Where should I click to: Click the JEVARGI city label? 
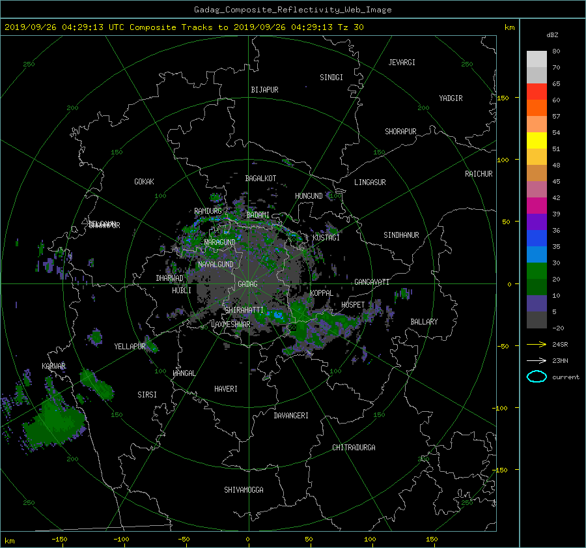tap(402, 63)
